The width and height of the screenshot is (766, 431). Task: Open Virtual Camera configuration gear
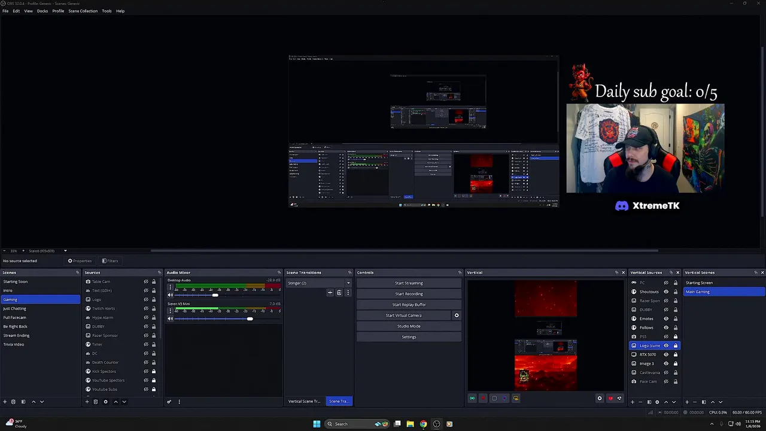point(457,315)
